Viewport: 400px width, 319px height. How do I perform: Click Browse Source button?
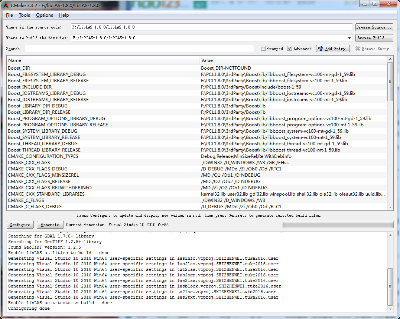[x=374, y=27]
